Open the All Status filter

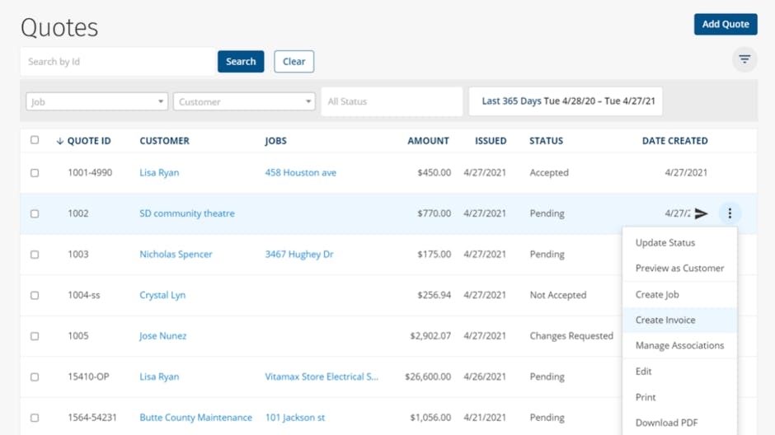[x=392, y=101]
